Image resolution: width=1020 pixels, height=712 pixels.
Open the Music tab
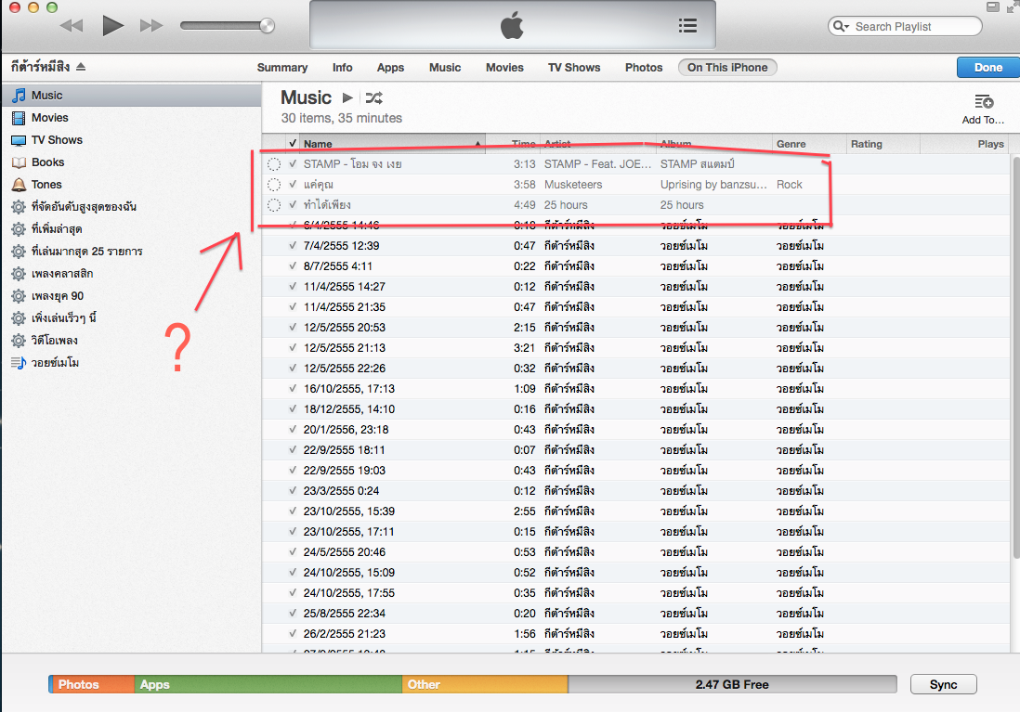click(x=445, y=68)
